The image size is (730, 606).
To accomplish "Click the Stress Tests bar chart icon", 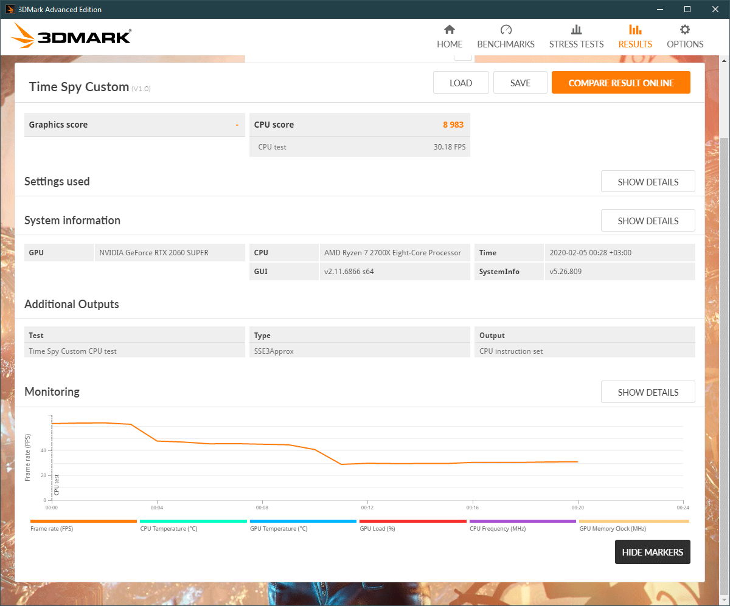I will 576,30.
